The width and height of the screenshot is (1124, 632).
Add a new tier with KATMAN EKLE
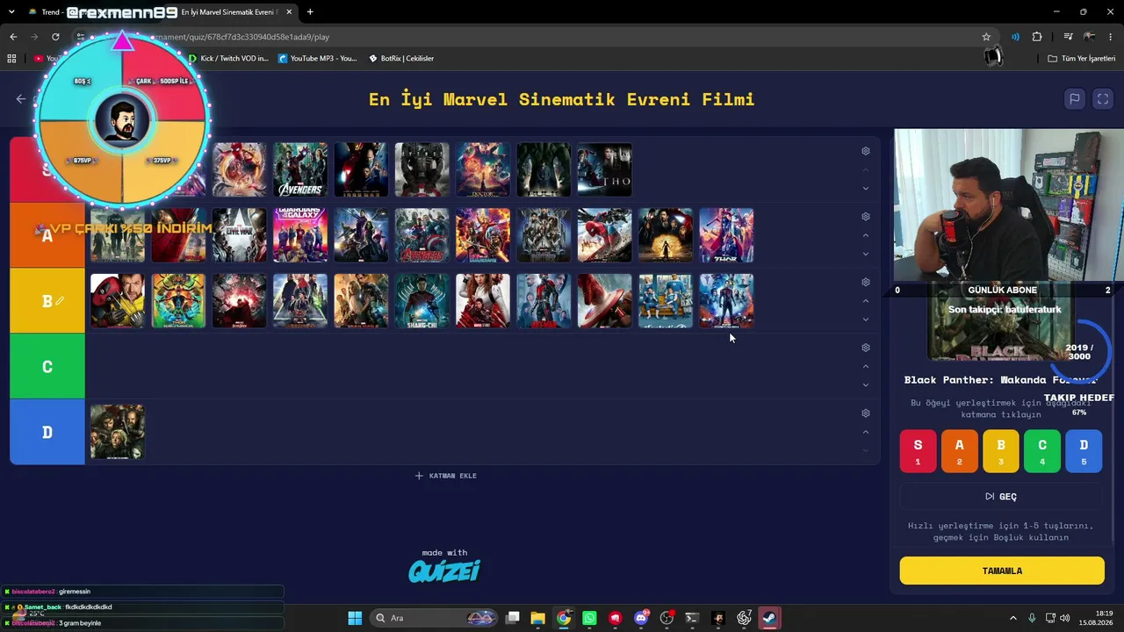coord(446,476)
